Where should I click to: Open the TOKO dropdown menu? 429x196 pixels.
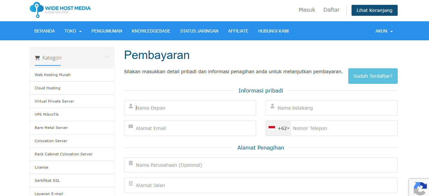tap(73, 31)
